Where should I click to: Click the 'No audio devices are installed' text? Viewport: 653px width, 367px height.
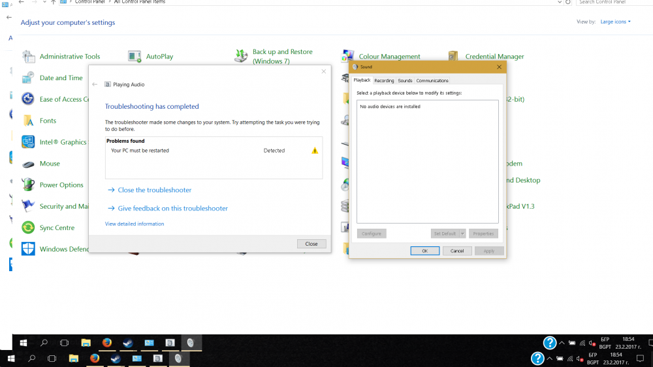(x=390, y=106)
